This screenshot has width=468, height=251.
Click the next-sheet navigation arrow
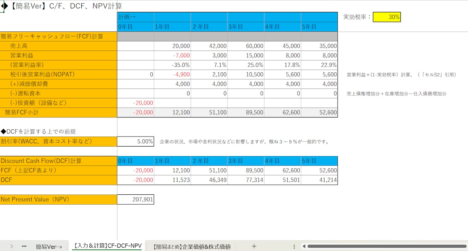12,246
